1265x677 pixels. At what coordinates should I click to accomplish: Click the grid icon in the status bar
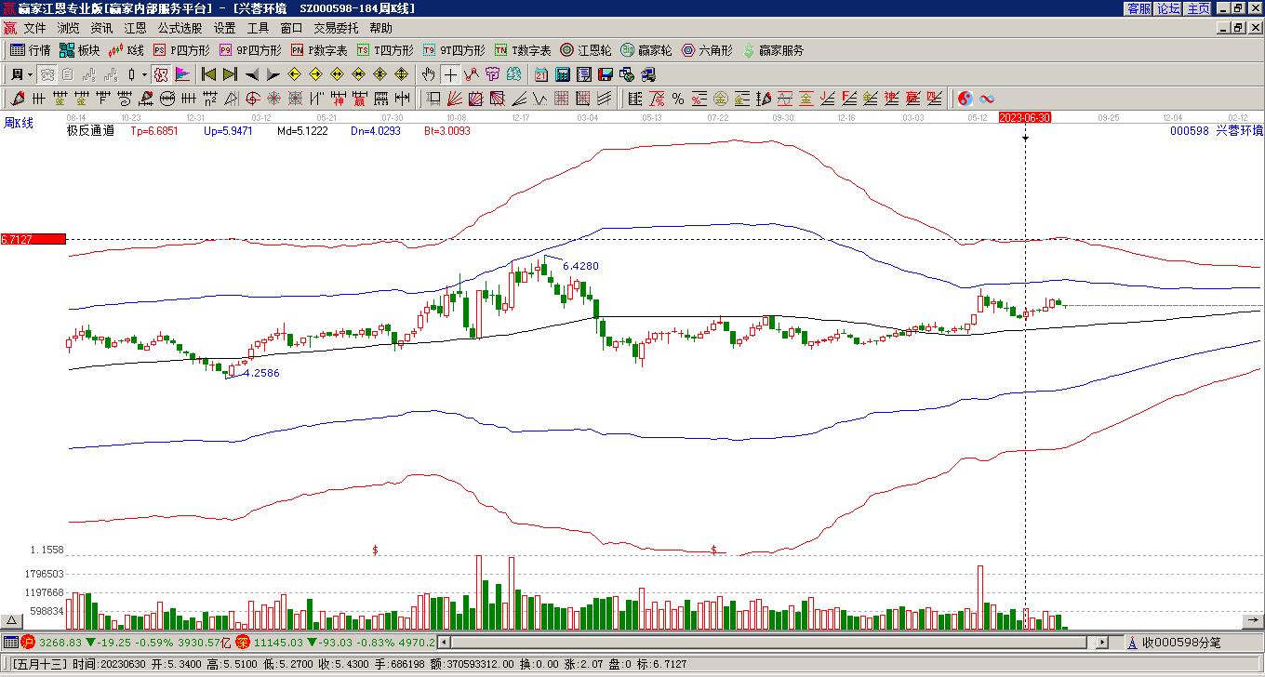tap(9, 642)
